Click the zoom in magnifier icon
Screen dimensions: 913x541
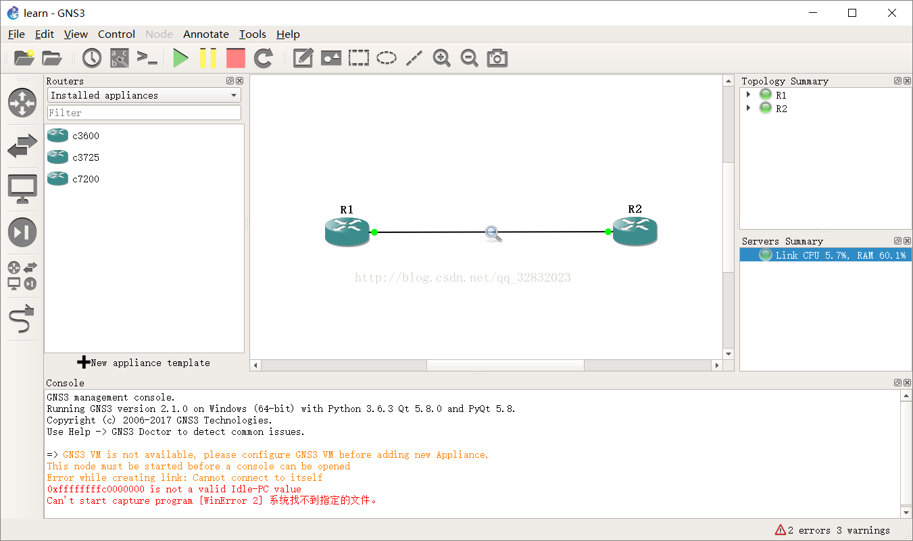(442, 58)
